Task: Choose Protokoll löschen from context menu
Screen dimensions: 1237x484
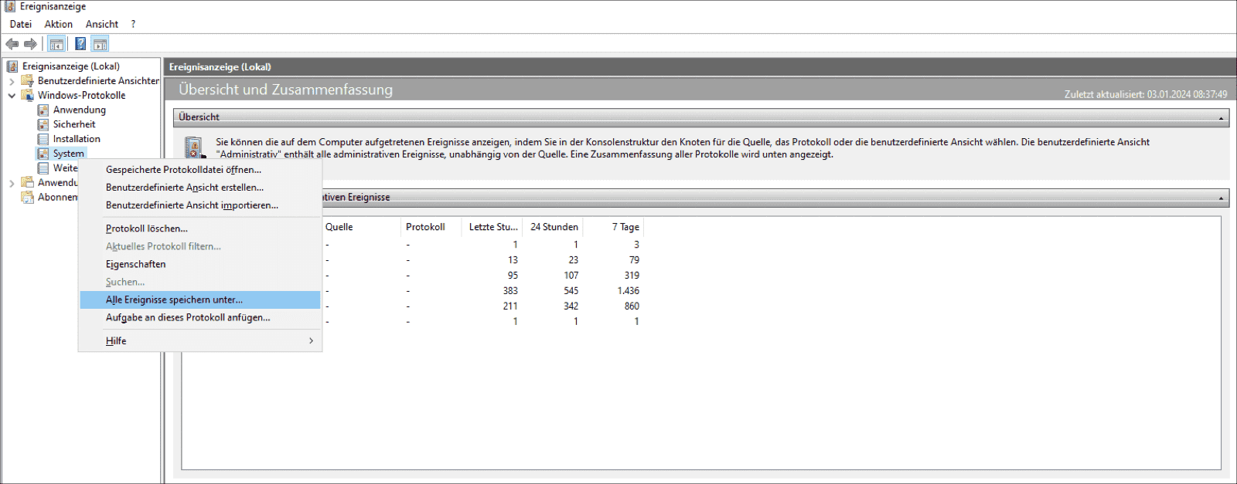Action: coord(200,228)
